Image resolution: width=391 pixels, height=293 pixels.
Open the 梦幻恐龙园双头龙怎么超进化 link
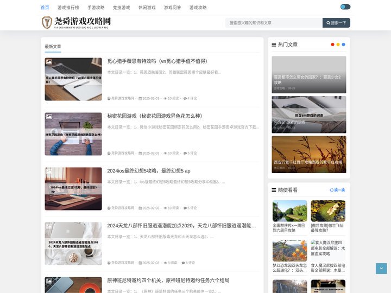pyautogui.click(x=290, y=268)
